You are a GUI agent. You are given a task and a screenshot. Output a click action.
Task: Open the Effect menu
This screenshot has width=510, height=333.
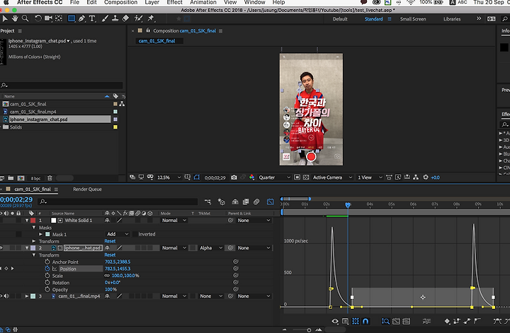(175, 2)
